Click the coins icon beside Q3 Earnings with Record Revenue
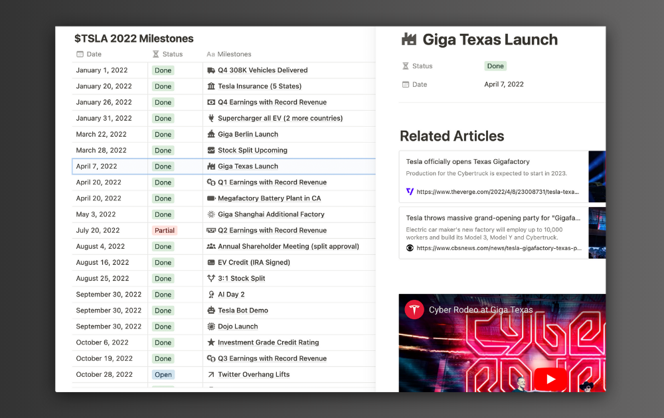Image resolution: width=664 pixels, height=418 pixels. (x=211, y=358)
